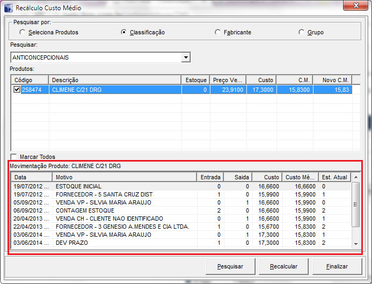Enable the Marcar Todos checkbox
The width and height of the screenshot is (372, 284).
[x=14, y=157]
